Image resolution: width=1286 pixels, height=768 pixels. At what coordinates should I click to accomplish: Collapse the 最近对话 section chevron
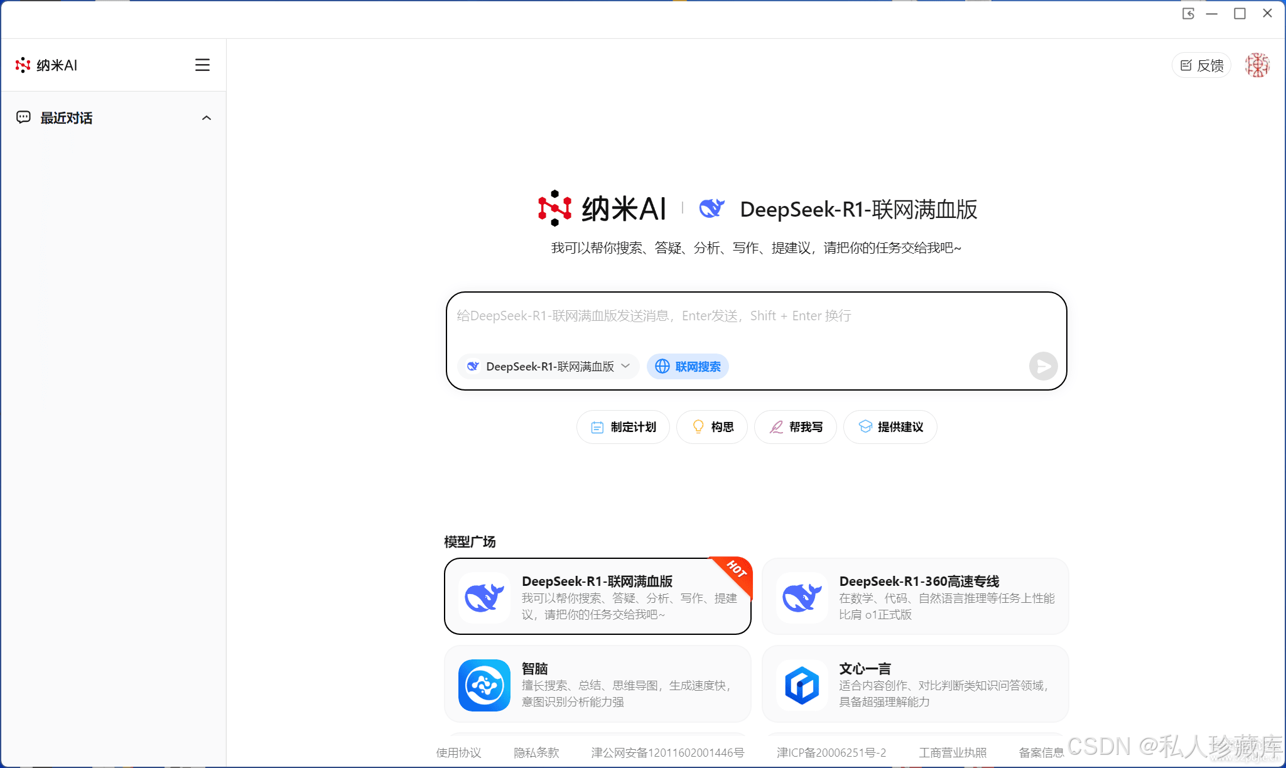(x=207, y=118)
